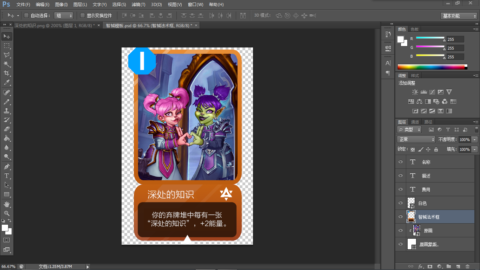Click the R channel color slider
The image size is (480, 270).
[x=430, y=38]
